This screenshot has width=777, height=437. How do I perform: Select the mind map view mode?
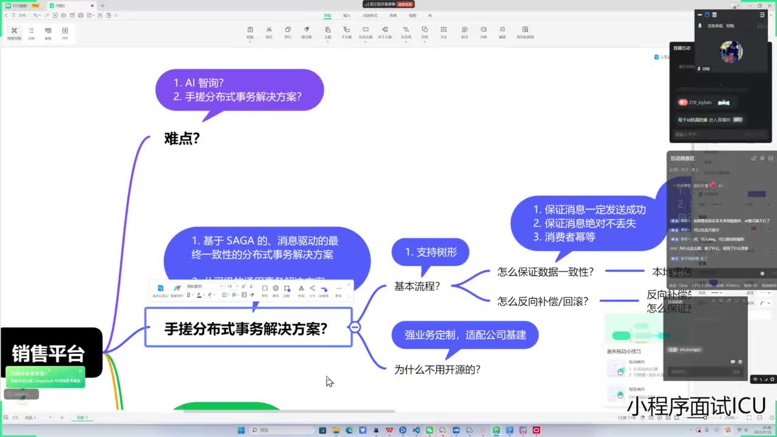13,32
